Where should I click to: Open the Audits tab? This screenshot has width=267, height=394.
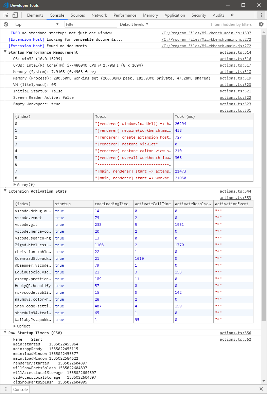point(218,15)
